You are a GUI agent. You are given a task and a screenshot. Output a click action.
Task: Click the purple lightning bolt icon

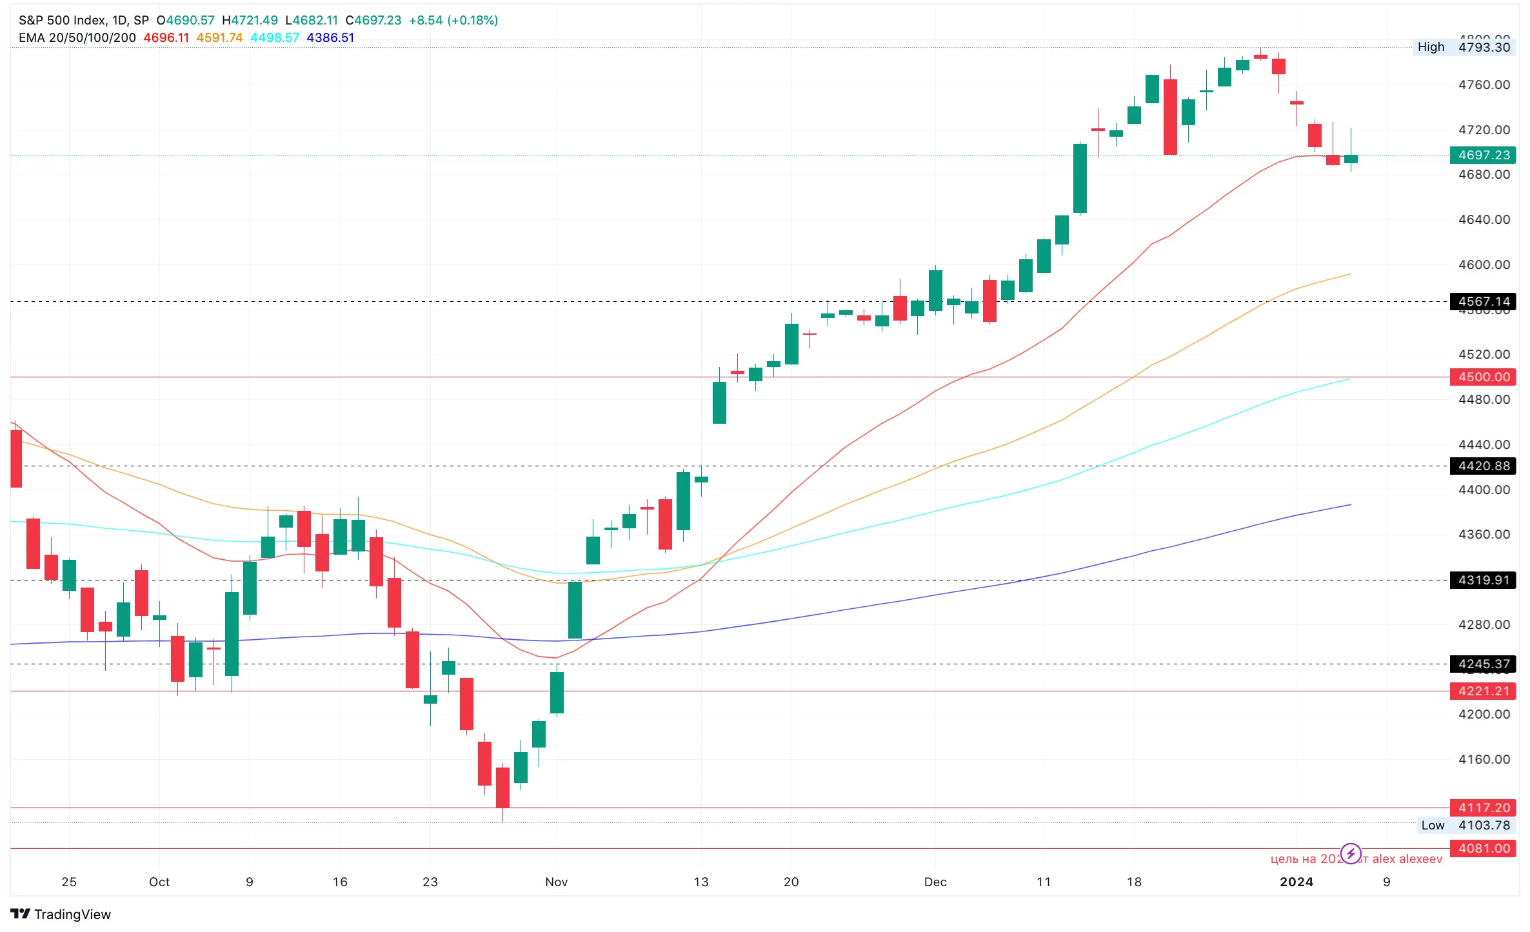click(x=1350, y=854)
